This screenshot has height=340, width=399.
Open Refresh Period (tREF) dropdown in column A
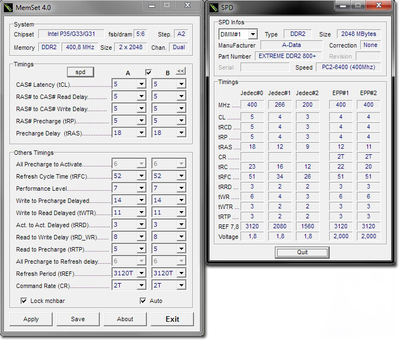tap(141, 274)
